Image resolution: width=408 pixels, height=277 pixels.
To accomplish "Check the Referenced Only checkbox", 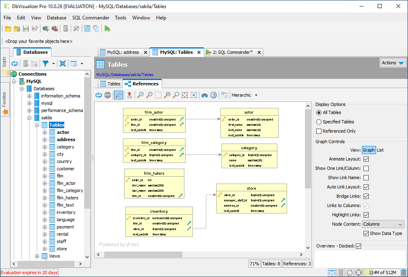I will click(319, 131).
